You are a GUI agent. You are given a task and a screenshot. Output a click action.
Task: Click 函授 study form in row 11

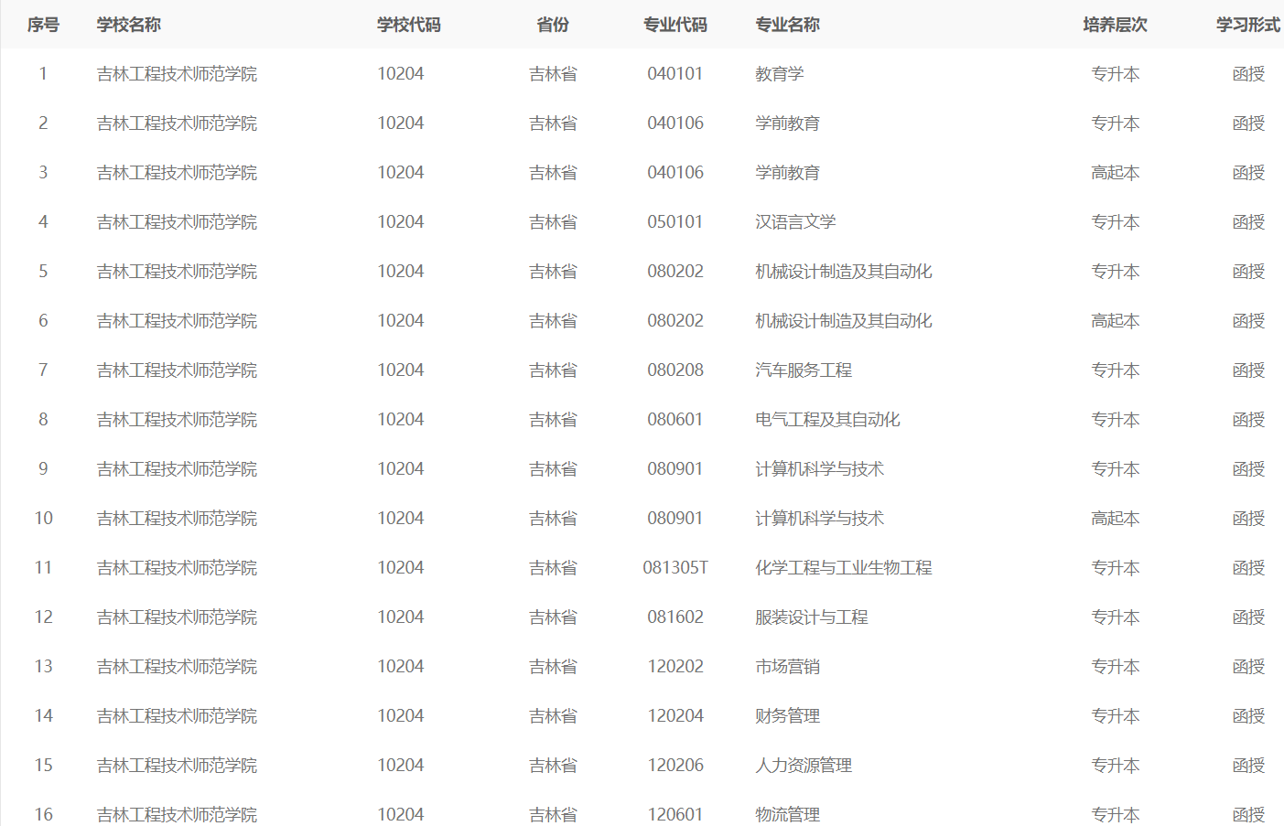point(1248,568)
